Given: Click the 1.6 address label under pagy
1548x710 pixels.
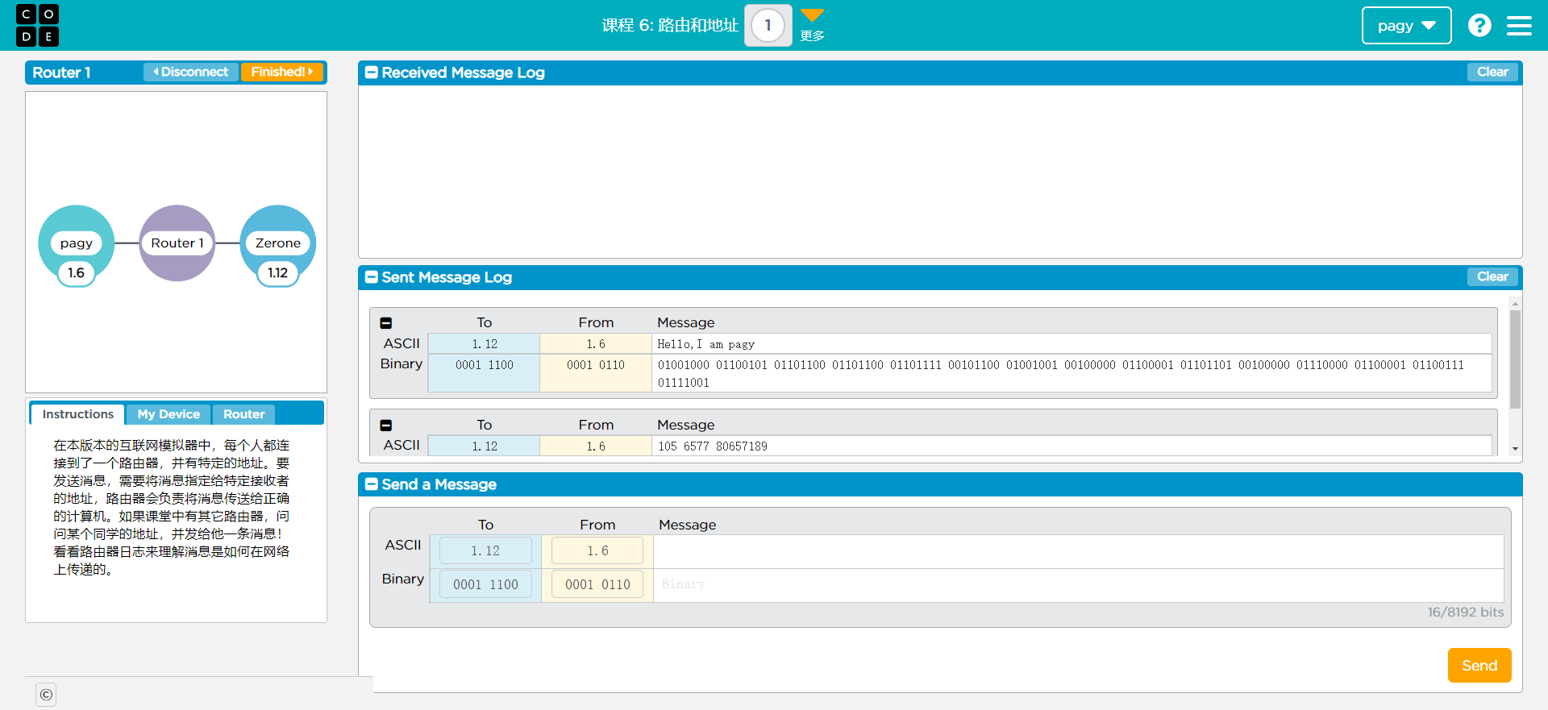Looking at the screenshot, I should click(x=77, y=272).
